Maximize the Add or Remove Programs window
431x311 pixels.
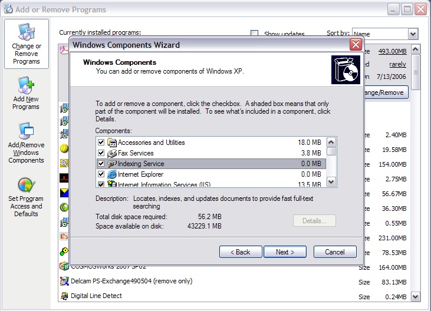(x=407, y=9)
